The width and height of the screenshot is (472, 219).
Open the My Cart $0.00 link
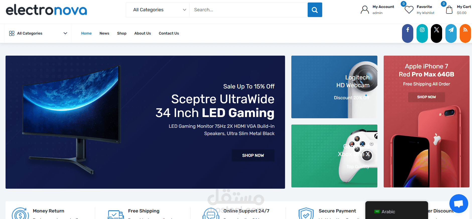pyautogui.click(x=464, y=10)
